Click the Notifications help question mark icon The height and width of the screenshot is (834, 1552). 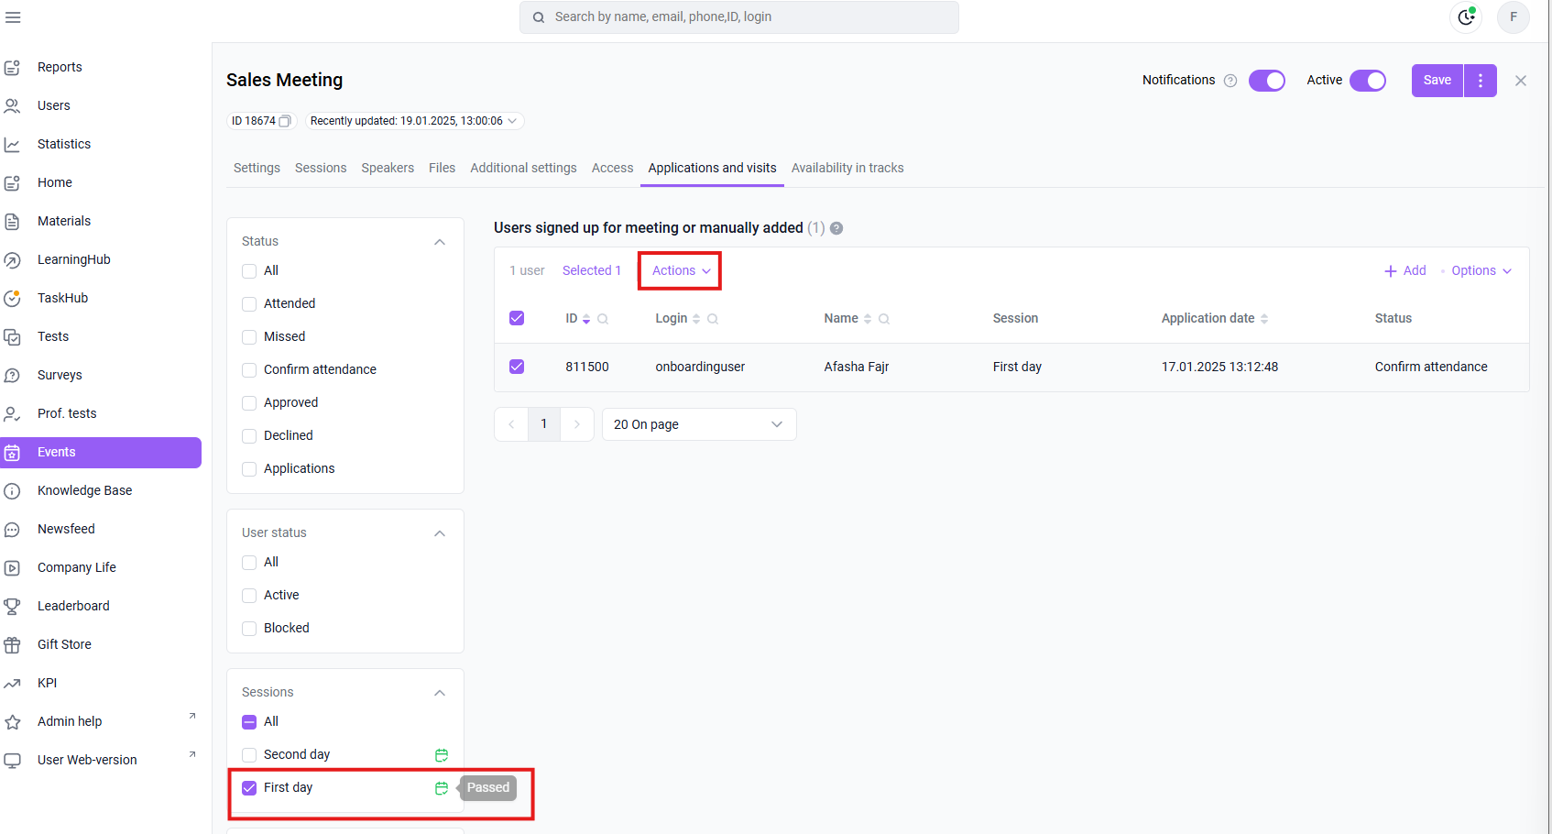[1230, 81]
